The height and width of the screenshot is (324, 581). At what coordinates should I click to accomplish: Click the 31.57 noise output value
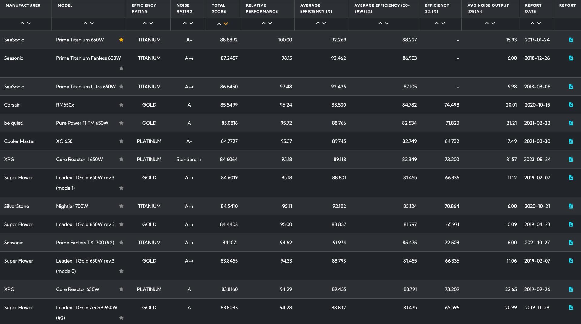(511, 159)
